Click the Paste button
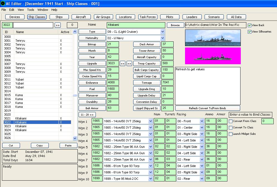The height and width of the screenshot is (187, 277). pos(68,145)
